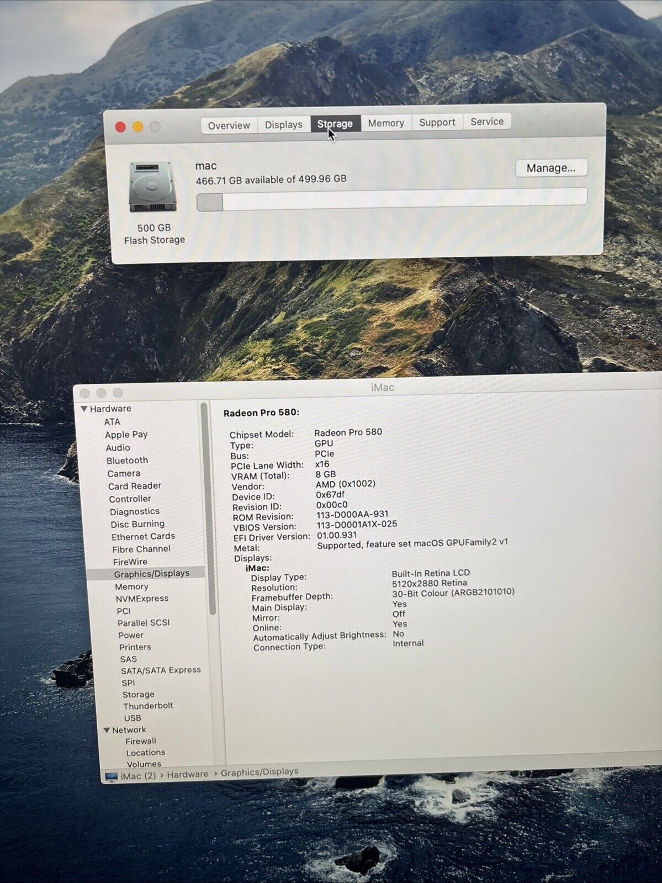
Task: Select Audio in the sidebar
Action: point(118,447)
